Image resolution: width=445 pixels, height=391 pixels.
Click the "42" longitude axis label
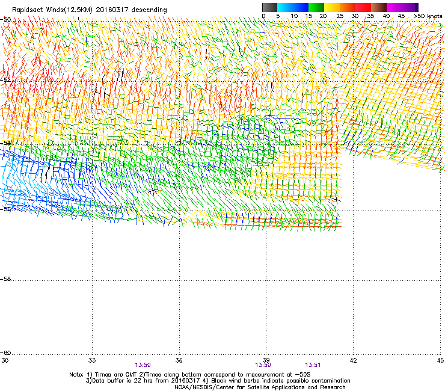click(354, 360)
